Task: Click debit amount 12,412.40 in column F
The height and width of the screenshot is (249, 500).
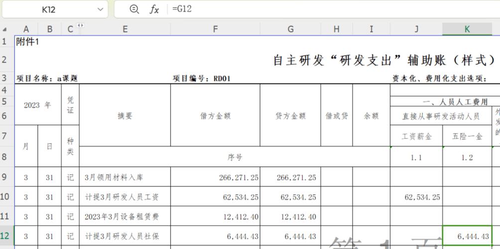Action: 215,217
